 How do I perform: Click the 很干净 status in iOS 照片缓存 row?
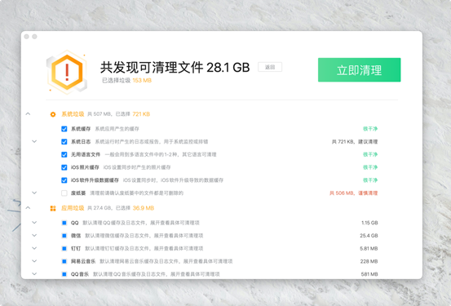tap(370, 167)
